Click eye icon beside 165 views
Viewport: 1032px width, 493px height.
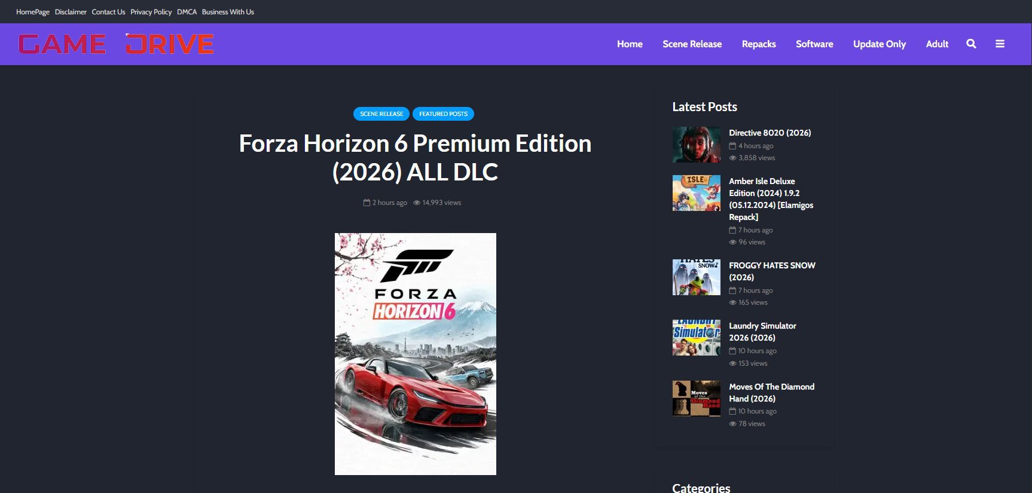(x=732, y=302)
